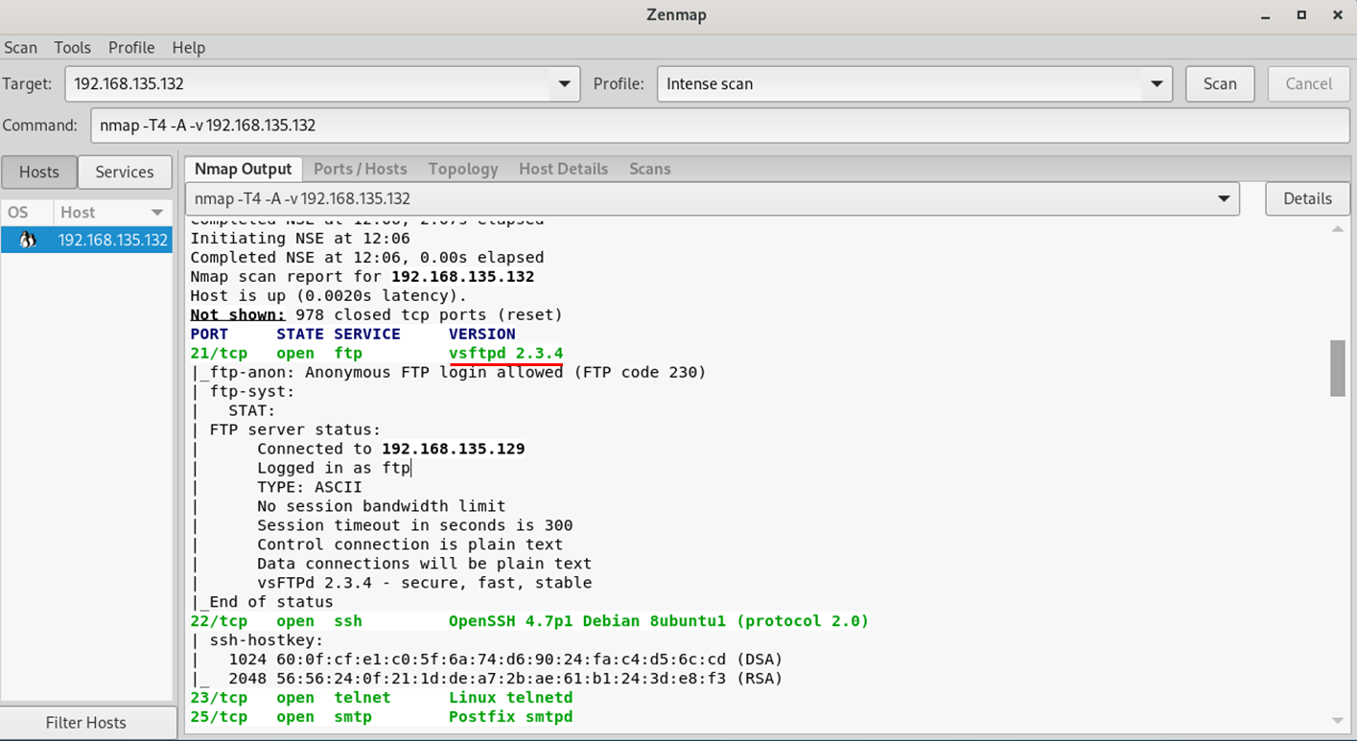Click the 'Host is up' latency line
The width and height of the screenshot is (1357, 741).
click(328, 295)
